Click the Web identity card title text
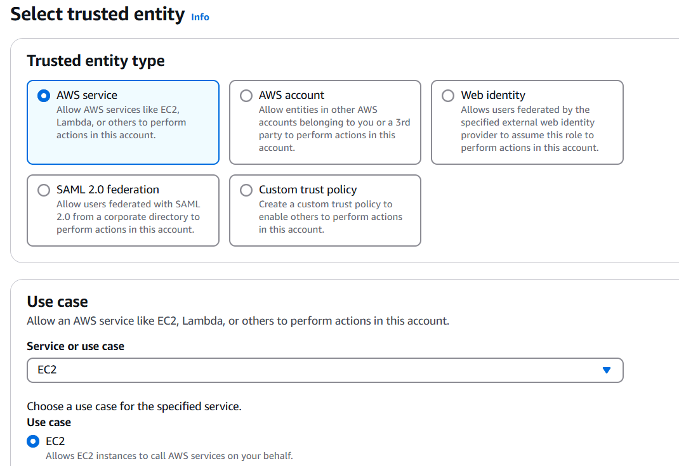 pyautogui.click(x=493, y=95)
